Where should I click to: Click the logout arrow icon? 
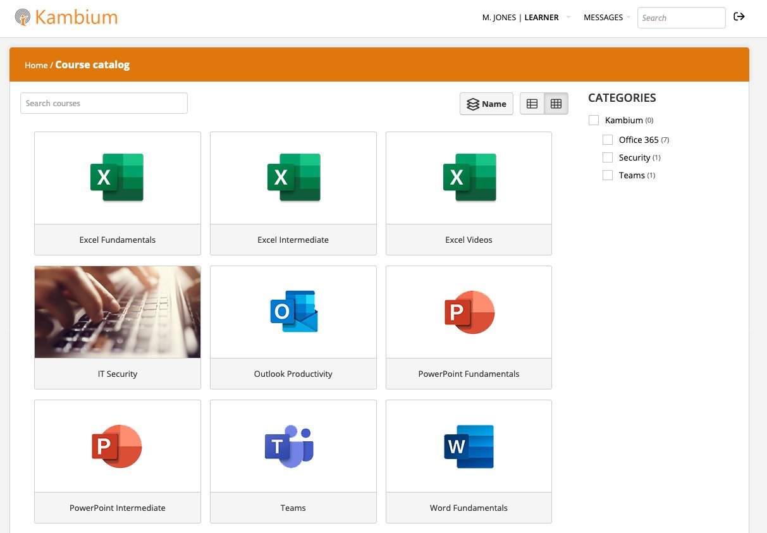[739, 16]
